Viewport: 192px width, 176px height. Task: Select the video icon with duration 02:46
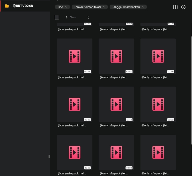click(x=158, y=56)
